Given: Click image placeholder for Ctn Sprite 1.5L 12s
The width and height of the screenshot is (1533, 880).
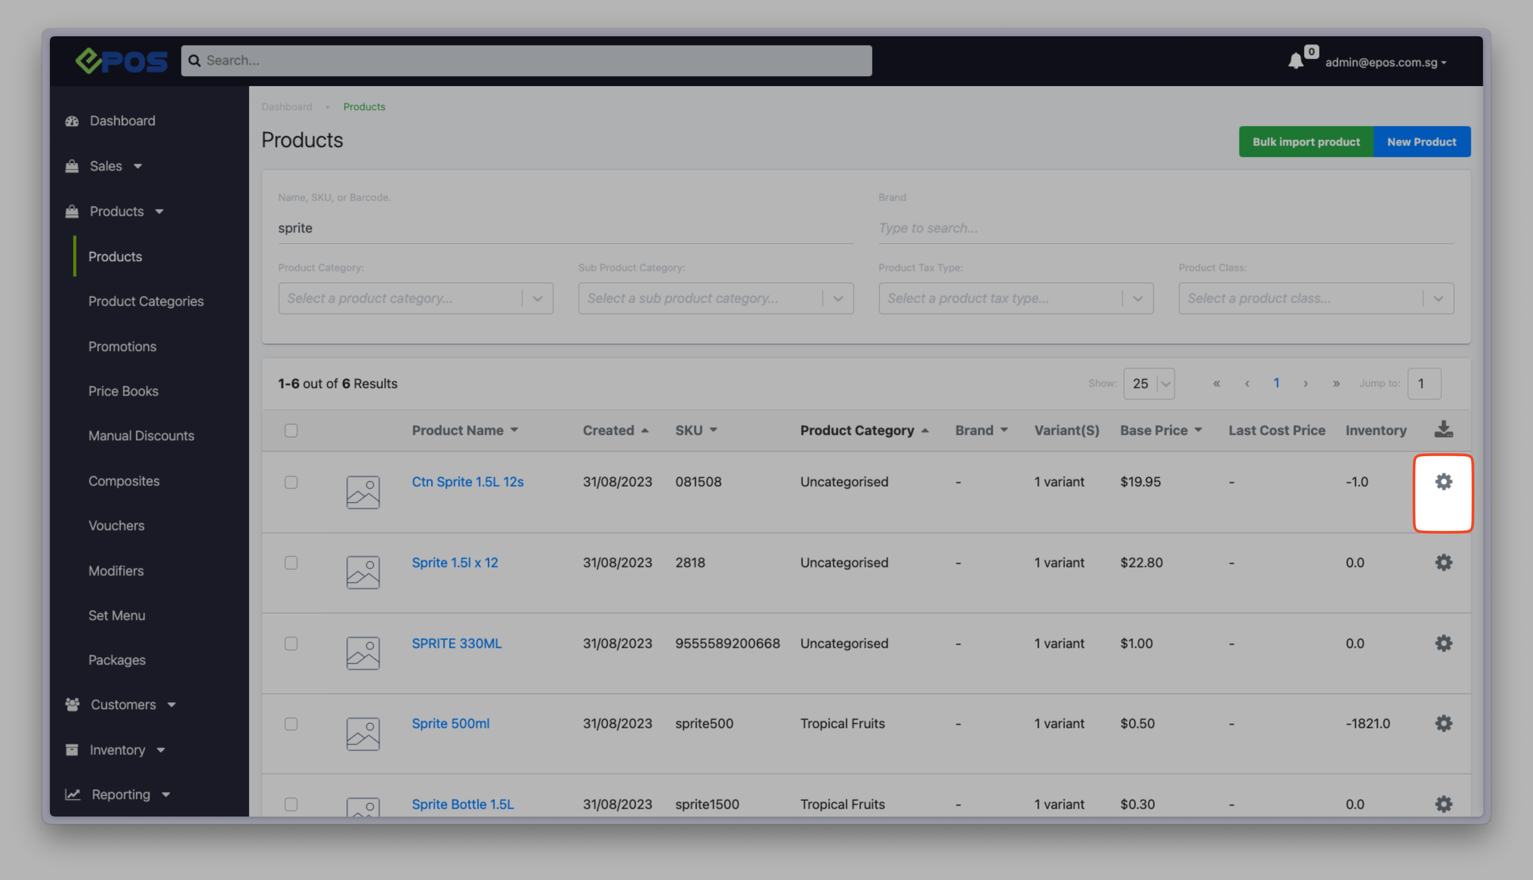Looking at the screenshot, I should (x=363, y=492).
